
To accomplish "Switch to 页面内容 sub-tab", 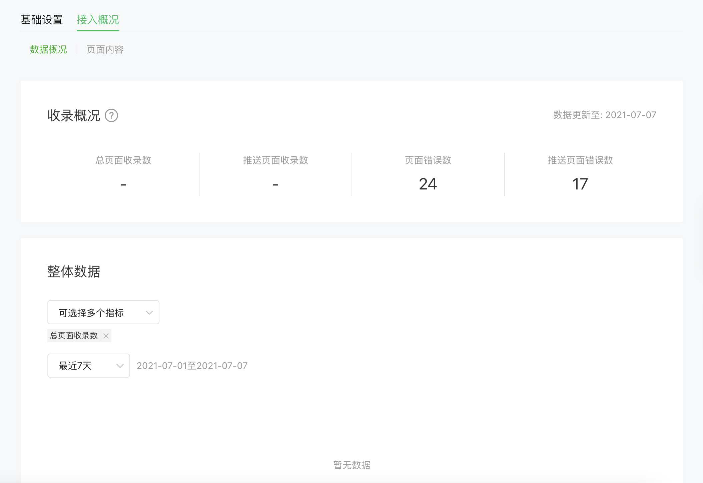I will (x=105, y=49).
